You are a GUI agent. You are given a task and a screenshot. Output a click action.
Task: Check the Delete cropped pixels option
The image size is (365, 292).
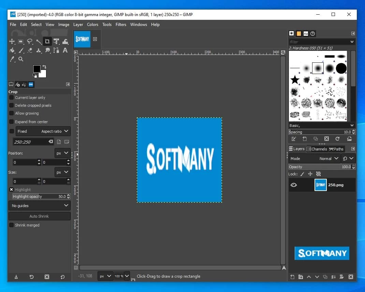coord(12,105)
